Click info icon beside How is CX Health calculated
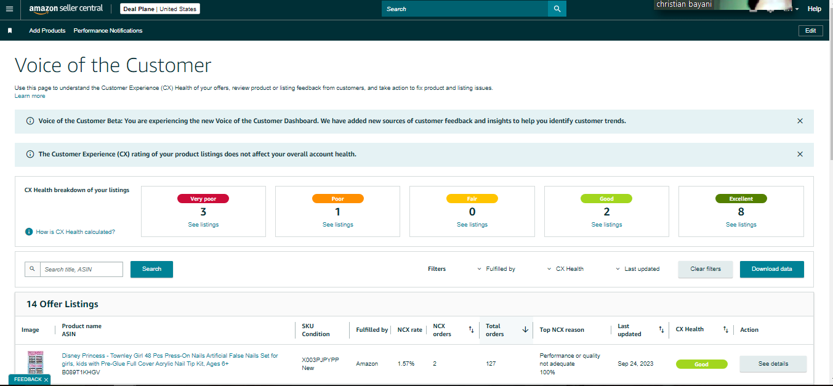 (x=29, y=232)
